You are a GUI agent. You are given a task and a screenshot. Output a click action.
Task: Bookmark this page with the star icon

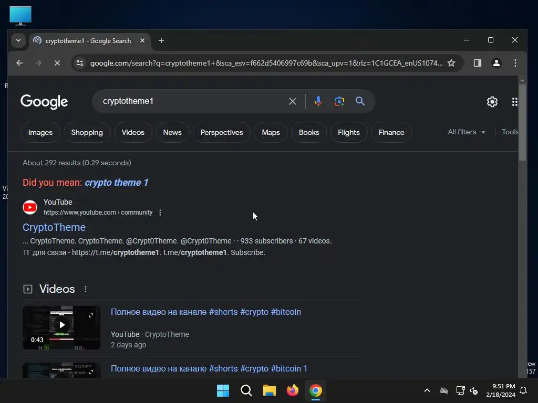[451, 63]
